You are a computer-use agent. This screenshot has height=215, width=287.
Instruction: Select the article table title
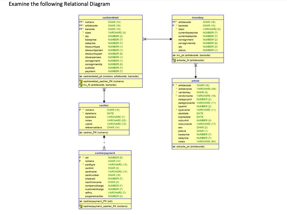coord(195,81)
